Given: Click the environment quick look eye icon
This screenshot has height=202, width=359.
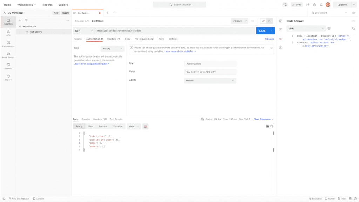Looking at the screenshot, I should coord(353,13).
